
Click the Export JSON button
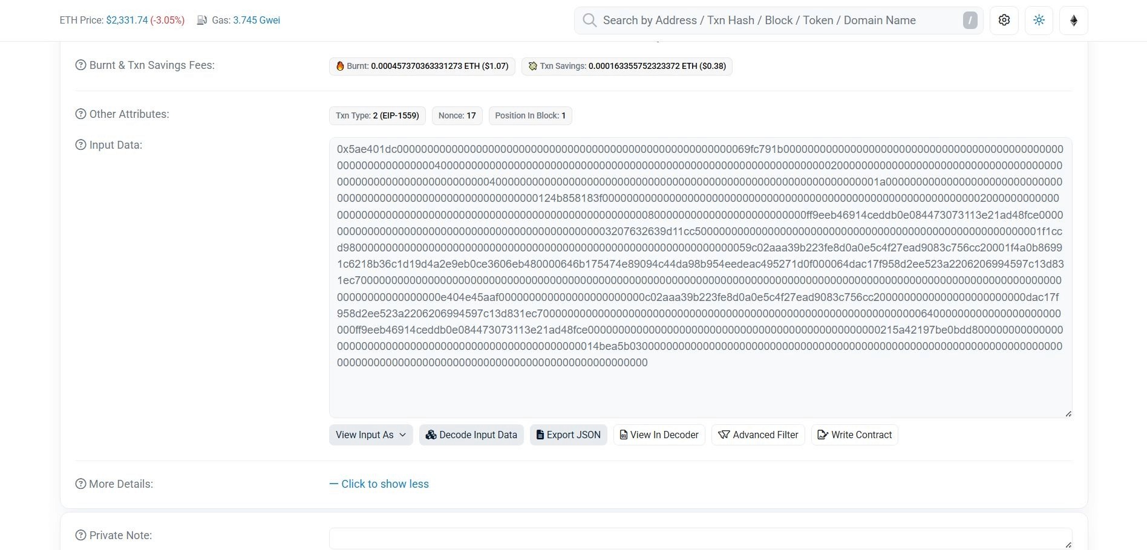pos(568,435)
